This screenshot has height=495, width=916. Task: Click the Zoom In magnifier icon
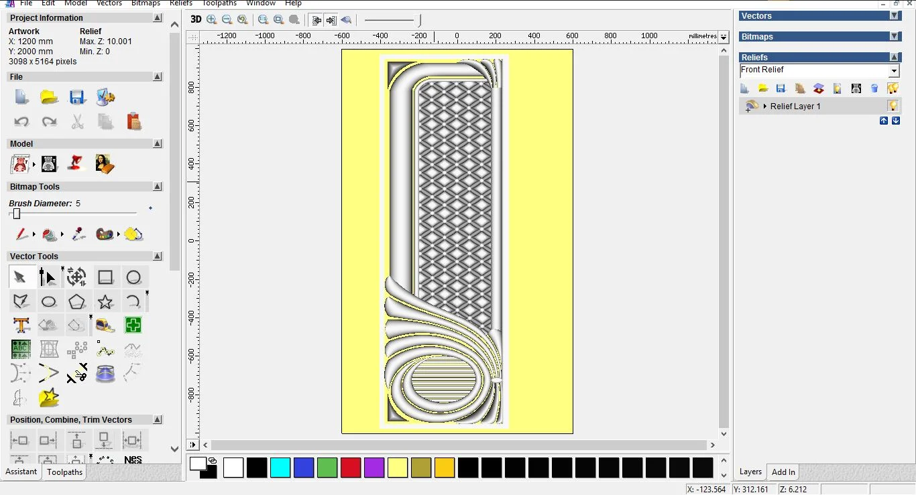click(x=212, y=19)
